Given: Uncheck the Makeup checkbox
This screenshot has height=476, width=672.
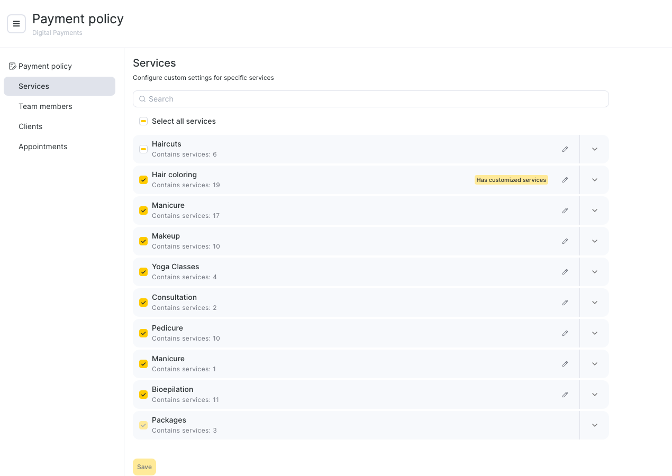Looking at the screenshot, I should [x=143, y=241].
